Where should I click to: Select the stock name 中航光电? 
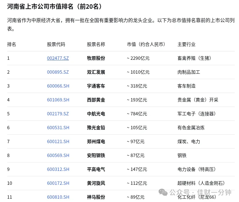click(96, 114)
